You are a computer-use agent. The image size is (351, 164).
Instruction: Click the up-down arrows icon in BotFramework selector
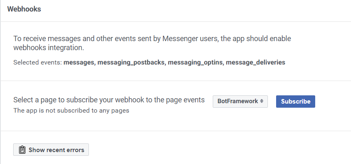(261, 101)
